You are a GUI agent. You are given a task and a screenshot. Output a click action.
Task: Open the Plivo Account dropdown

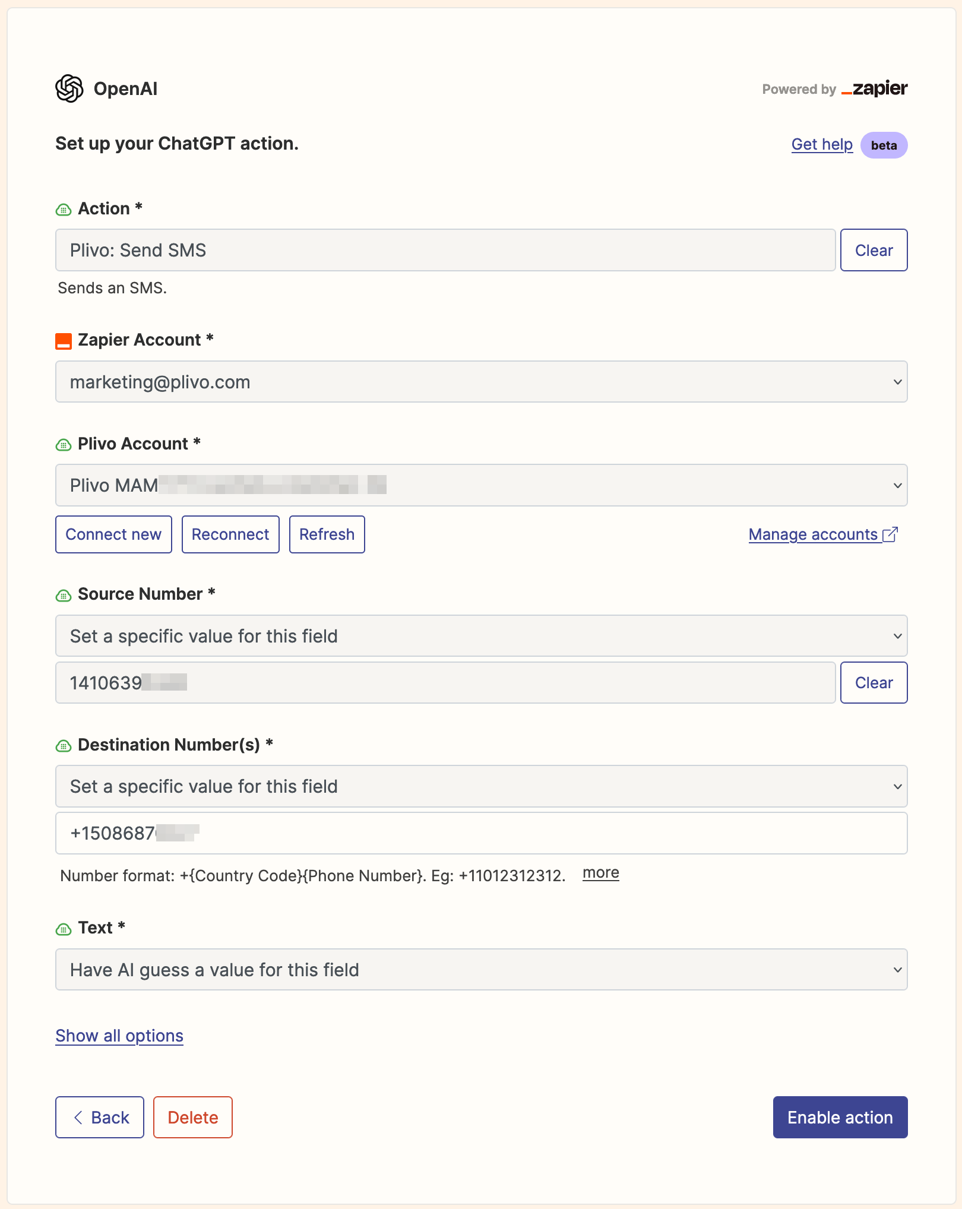click(x=481, y=485)
